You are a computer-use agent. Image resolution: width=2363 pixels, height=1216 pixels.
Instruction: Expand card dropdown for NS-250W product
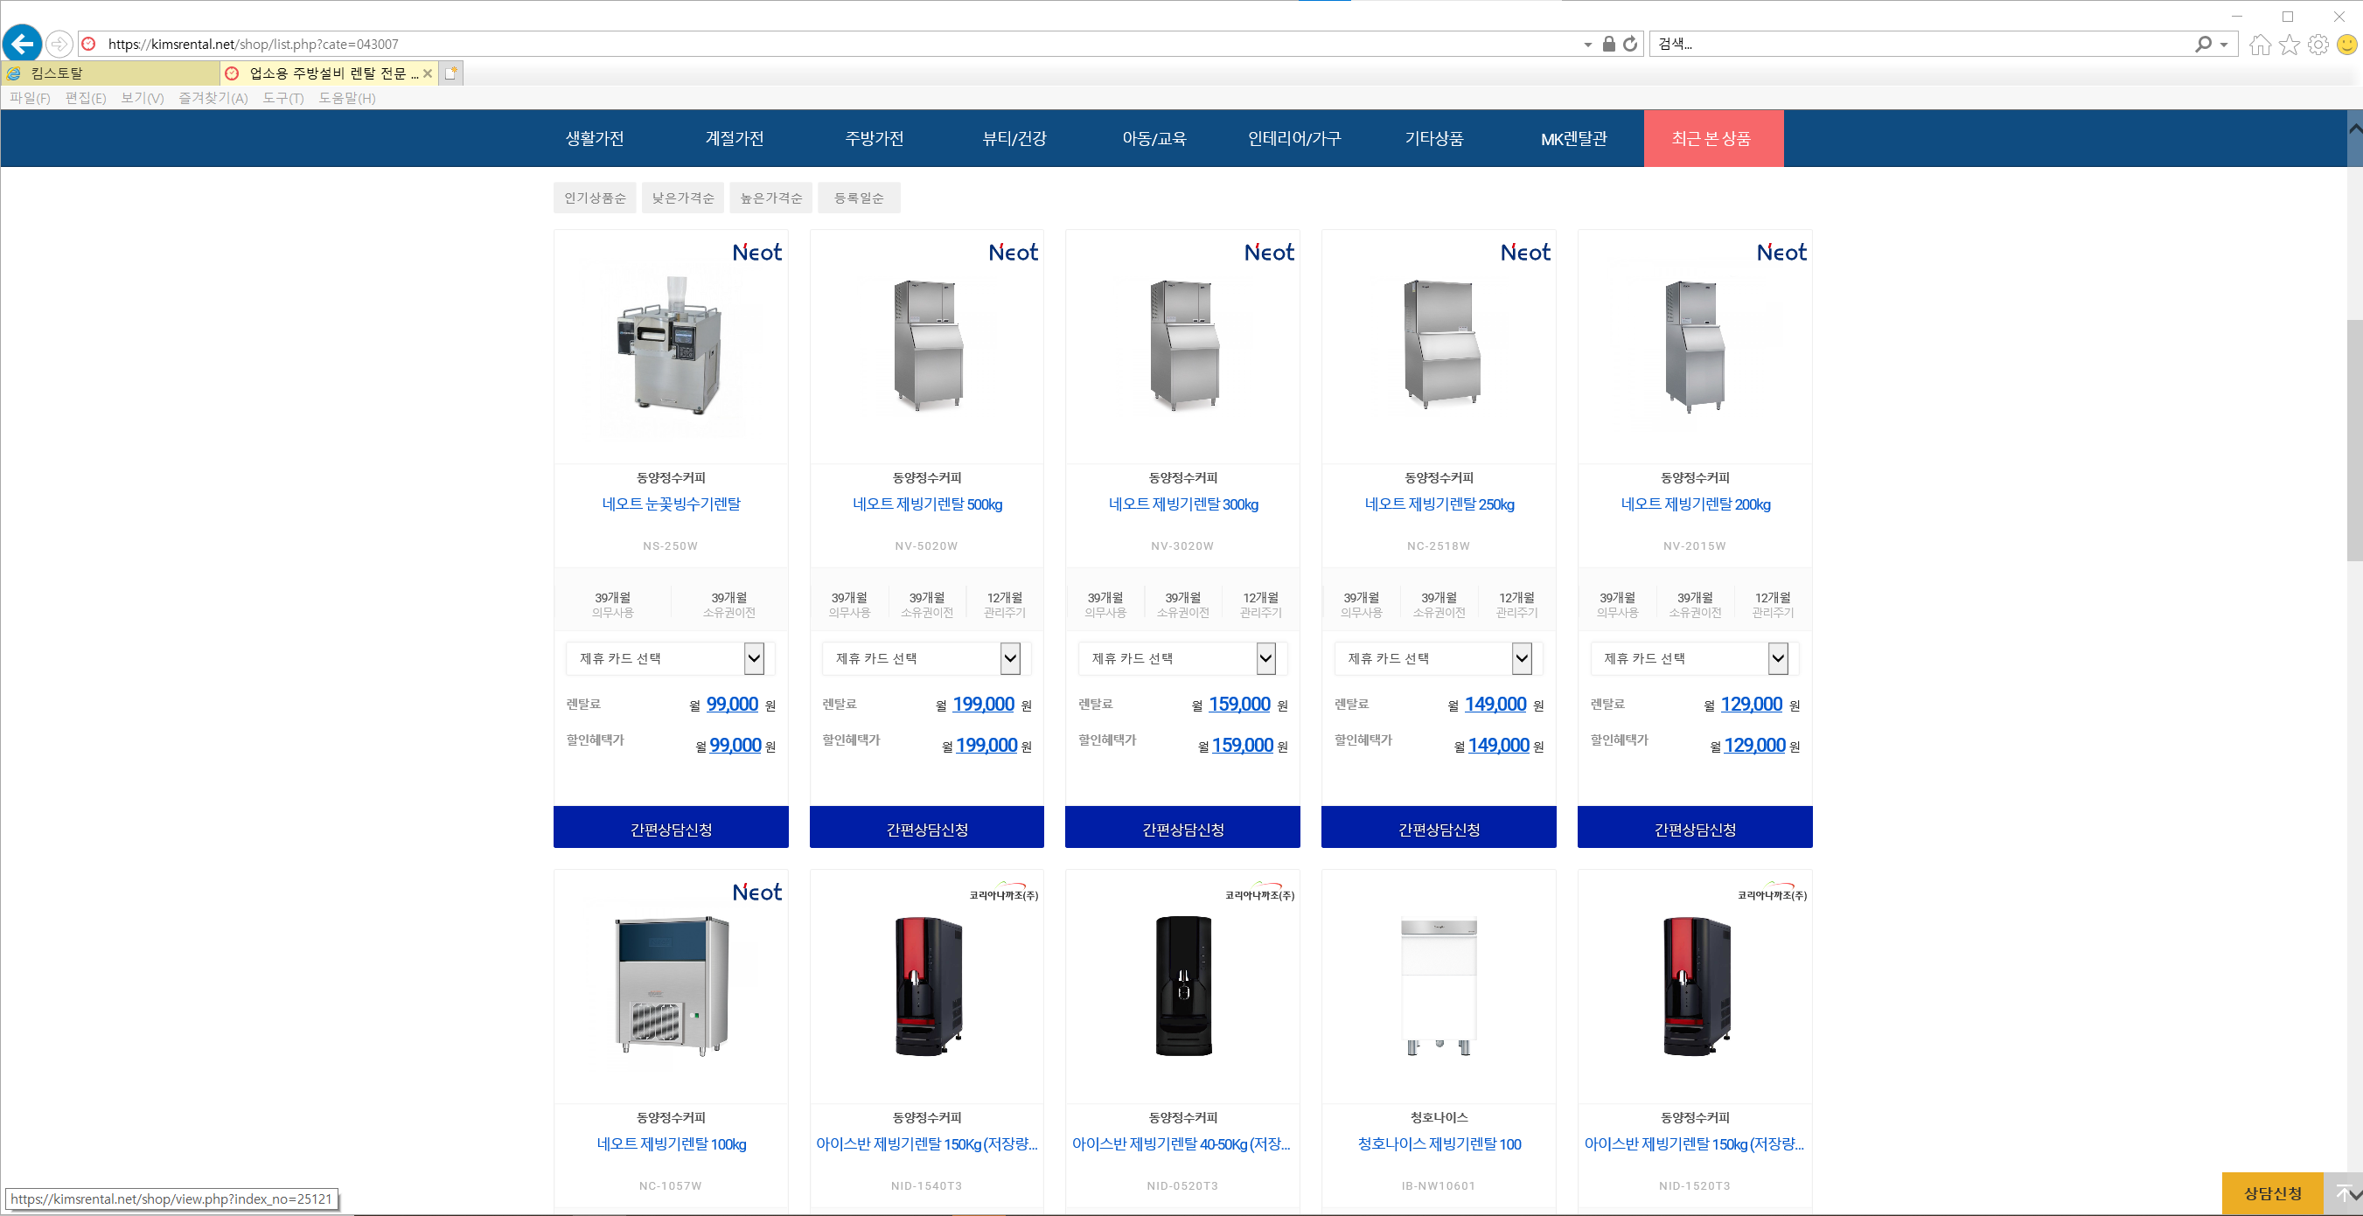[671, 658]
